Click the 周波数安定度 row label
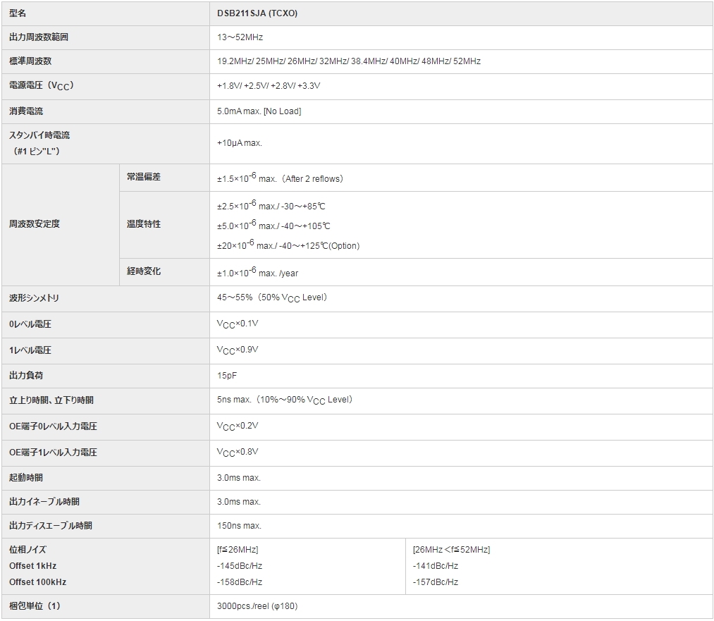This screenshot has height=621, width=714. [35, 224]
